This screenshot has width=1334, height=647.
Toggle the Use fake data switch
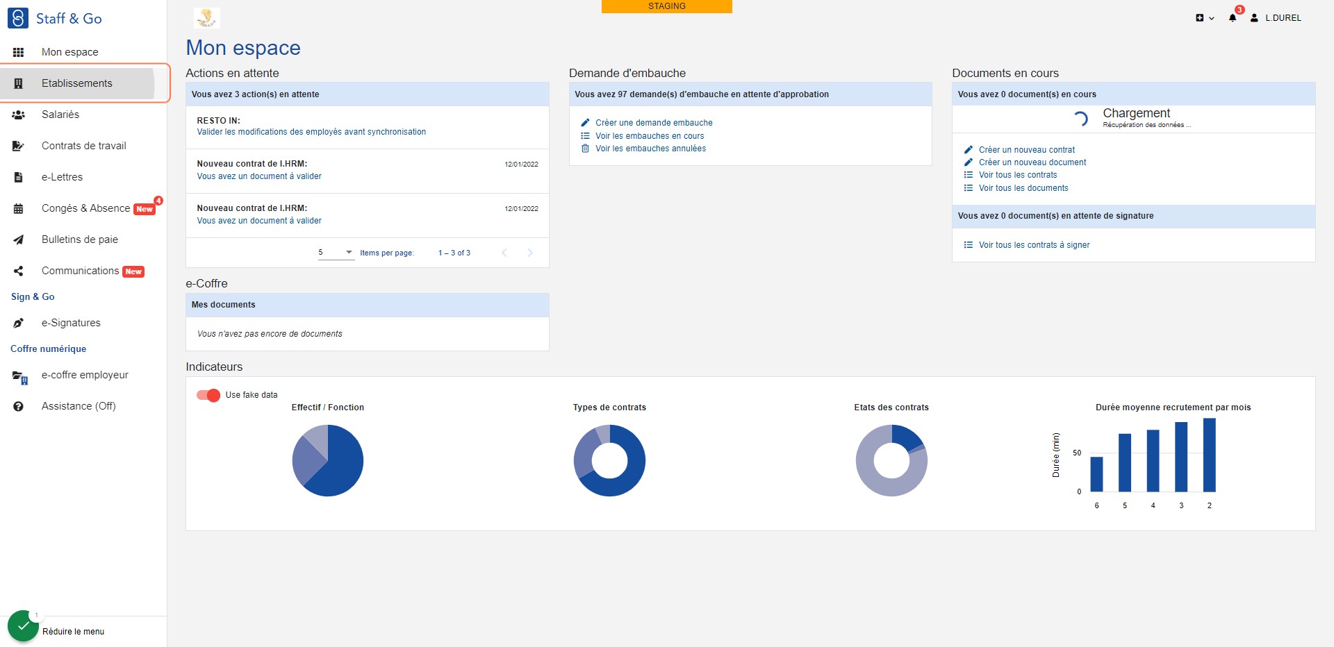pyautogui.click(x=208, y=395)
